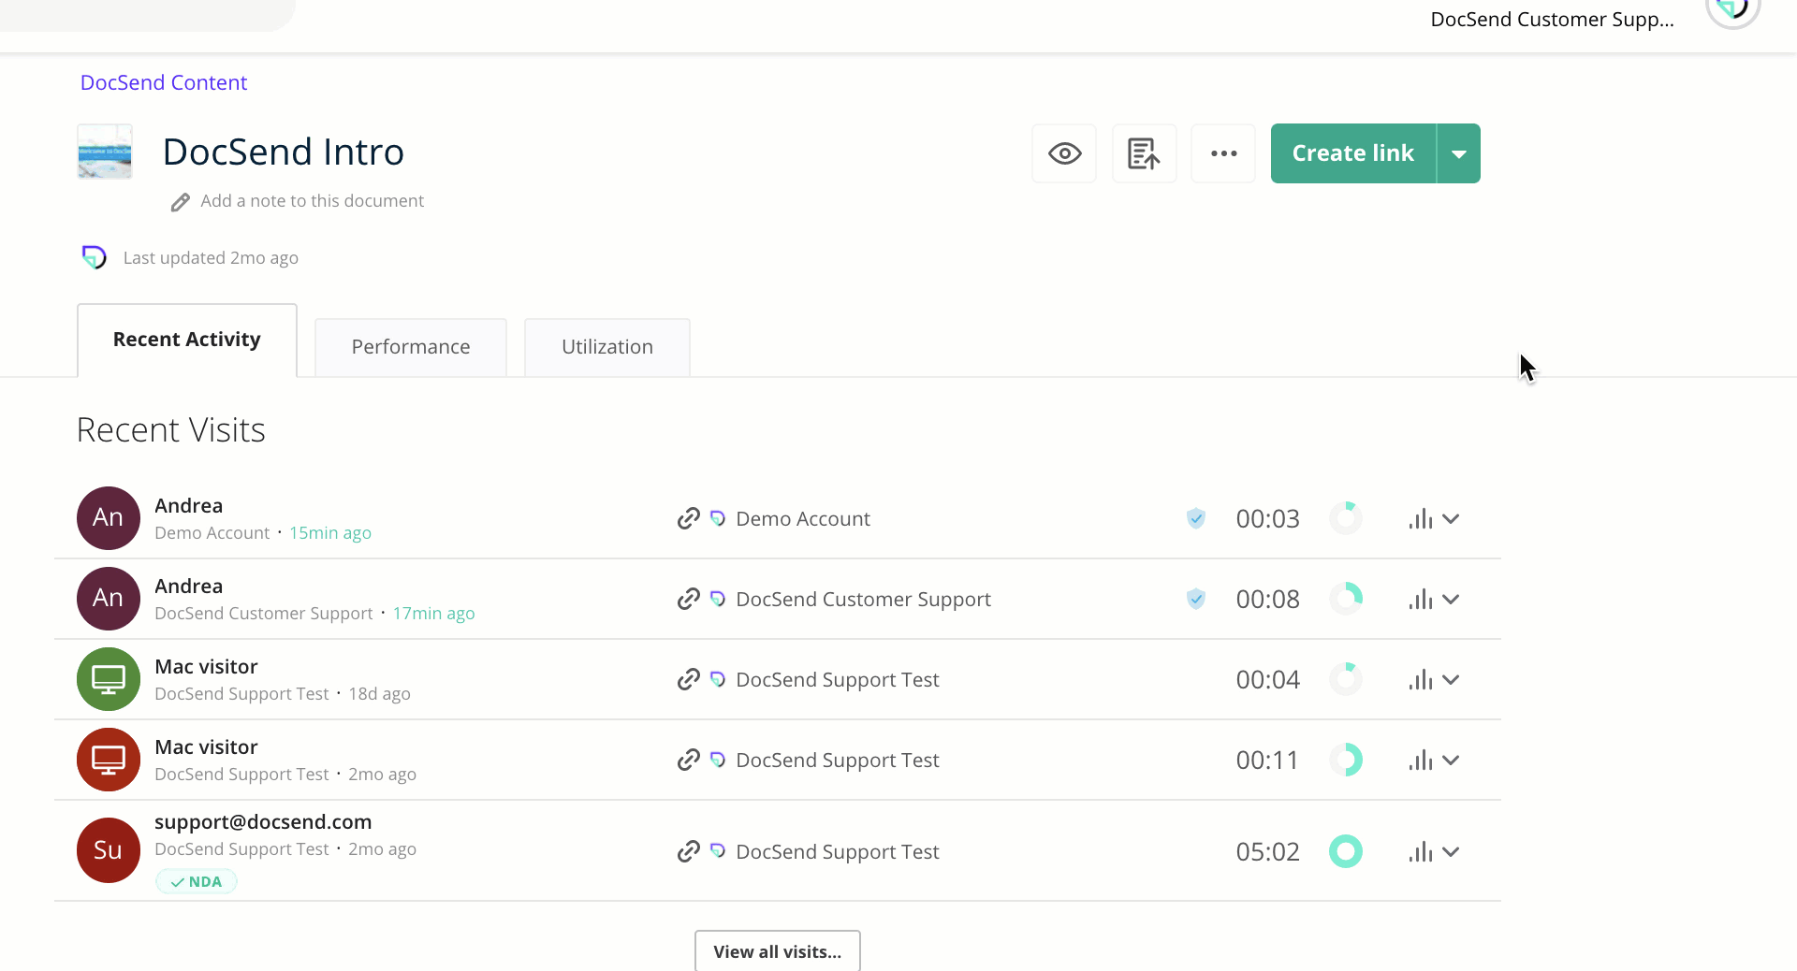Open the Demo Account link name

click(803, 519)
